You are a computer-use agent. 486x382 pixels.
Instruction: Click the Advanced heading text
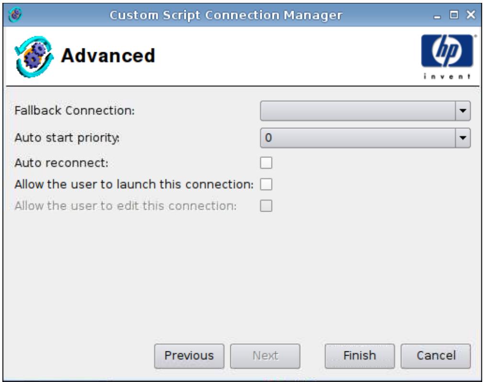(x=108, y=56)
